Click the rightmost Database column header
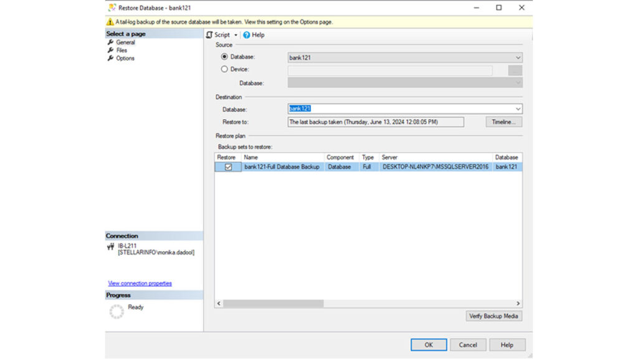The width and height of the screenshot is (638, 359). point(507,158)
